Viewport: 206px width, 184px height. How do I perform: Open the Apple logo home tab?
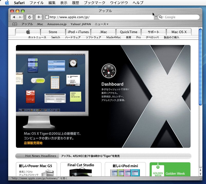pyautogui.click(x=28, y=32)
